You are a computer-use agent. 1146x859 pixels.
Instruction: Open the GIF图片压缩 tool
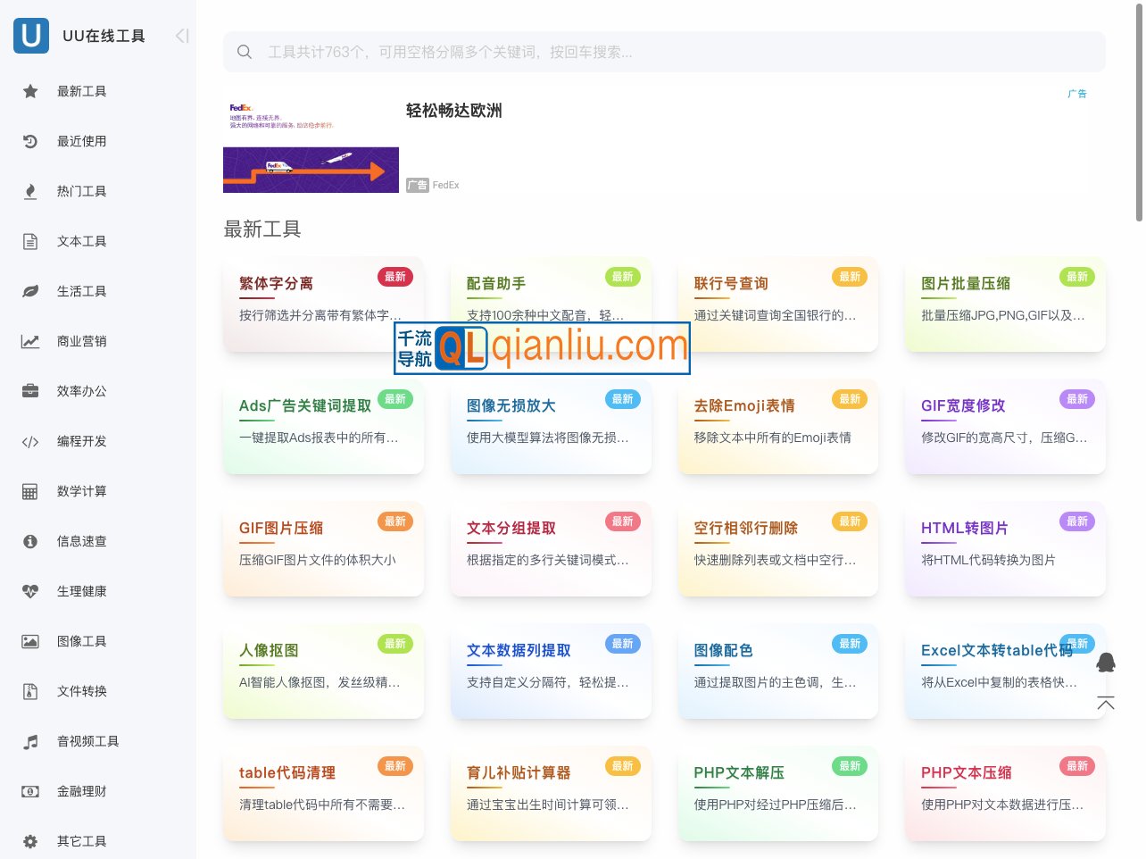323,548
